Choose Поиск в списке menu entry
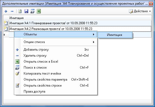 (x=56, y=68)
